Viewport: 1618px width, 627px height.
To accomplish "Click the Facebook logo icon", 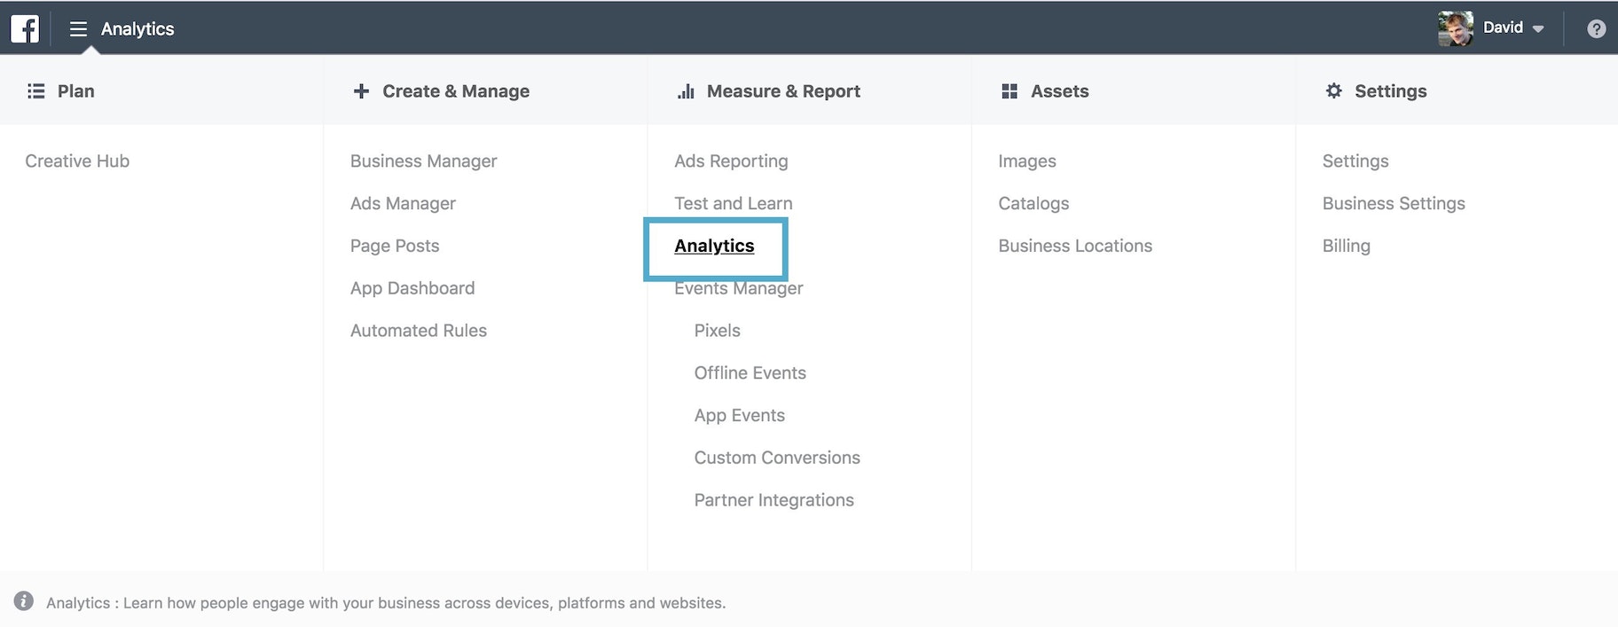I will pos(25,28).
